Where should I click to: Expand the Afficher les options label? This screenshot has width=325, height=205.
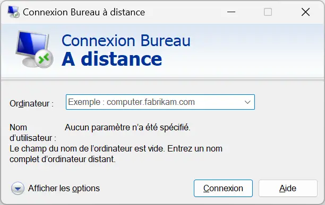point(64,188)
